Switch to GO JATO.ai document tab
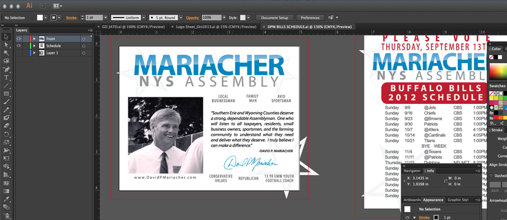This screenshot has height=220, width=507. 134,27
